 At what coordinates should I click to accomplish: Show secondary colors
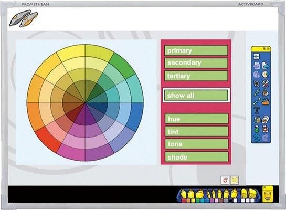(196, 63)
